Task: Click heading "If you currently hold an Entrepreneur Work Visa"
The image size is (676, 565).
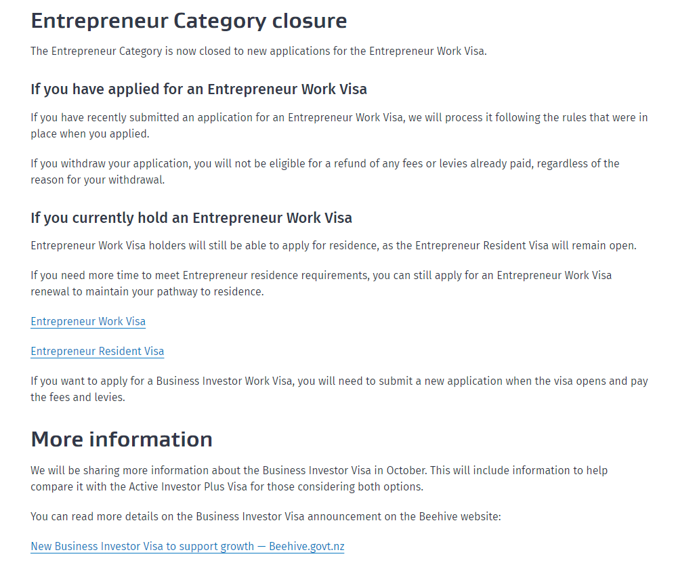Action: (x=191, y=218)
